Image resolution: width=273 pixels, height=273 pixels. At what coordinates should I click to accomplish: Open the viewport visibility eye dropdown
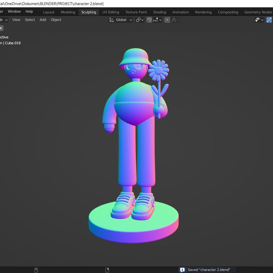point(259,20)
